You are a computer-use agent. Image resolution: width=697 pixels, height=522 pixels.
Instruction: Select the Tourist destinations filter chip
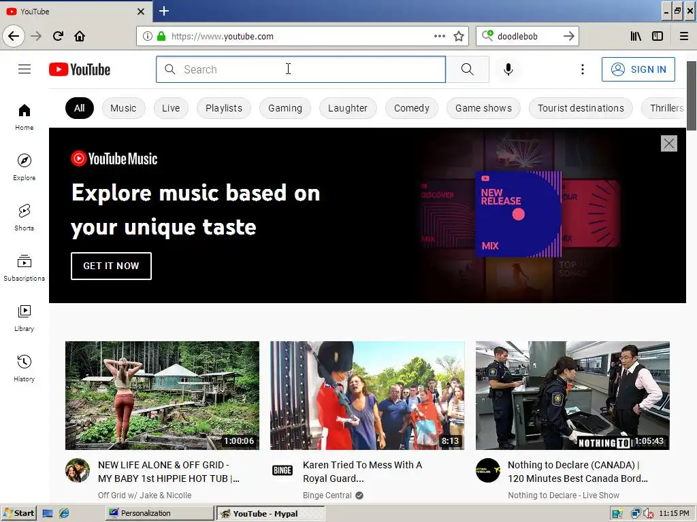tap(581, 108)
